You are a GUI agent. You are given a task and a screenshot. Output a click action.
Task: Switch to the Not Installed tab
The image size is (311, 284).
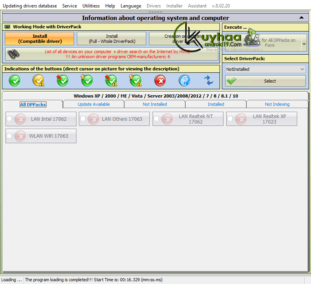tap(155, 104)
